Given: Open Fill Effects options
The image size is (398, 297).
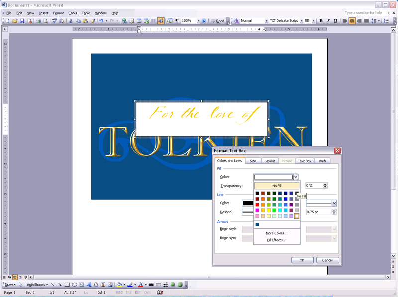Looking at the screenshot, I should pyautogui.click(x=277, y=240).
